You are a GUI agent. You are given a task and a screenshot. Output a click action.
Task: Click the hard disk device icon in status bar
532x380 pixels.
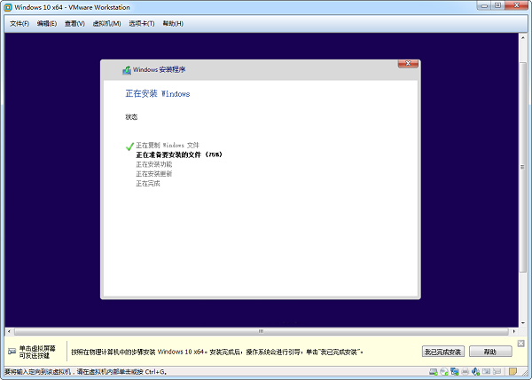click(x=434, y=371)
